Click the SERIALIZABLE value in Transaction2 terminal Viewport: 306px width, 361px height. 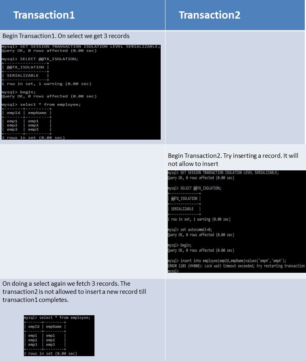182,209
